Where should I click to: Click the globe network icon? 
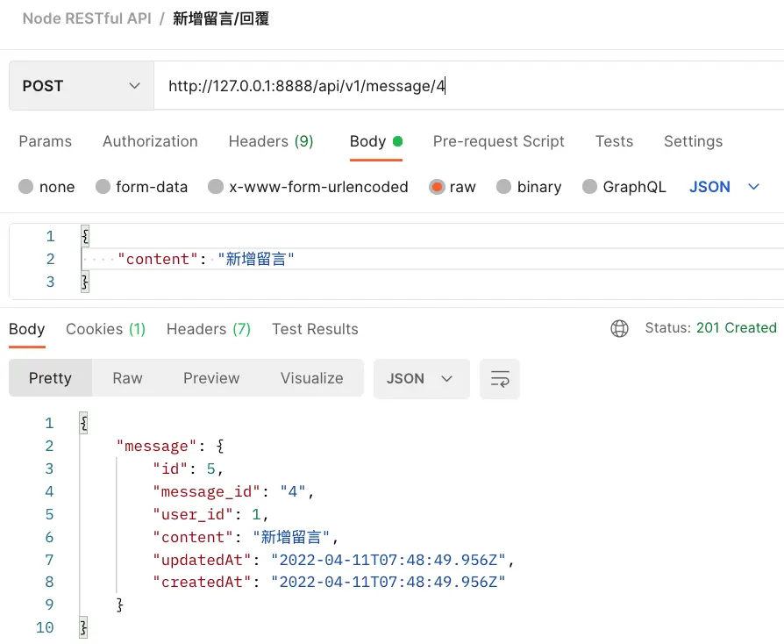pos(619,328)
